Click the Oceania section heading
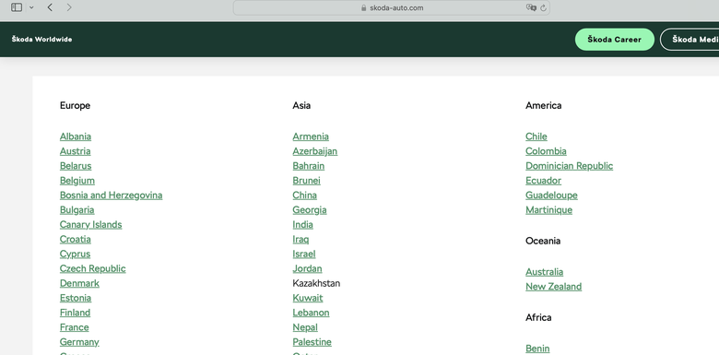The height and width of the screenshot is (355, 719). [543, 241]
